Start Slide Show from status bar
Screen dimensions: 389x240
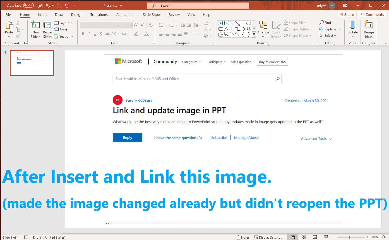point(326,237)
